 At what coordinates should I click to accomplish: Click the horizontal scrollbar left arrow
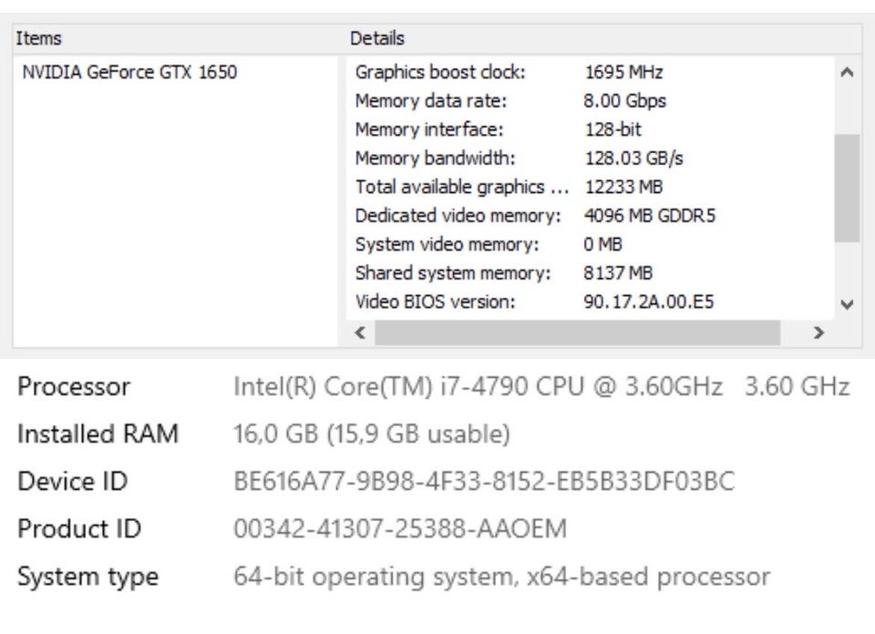pos(361,333)
